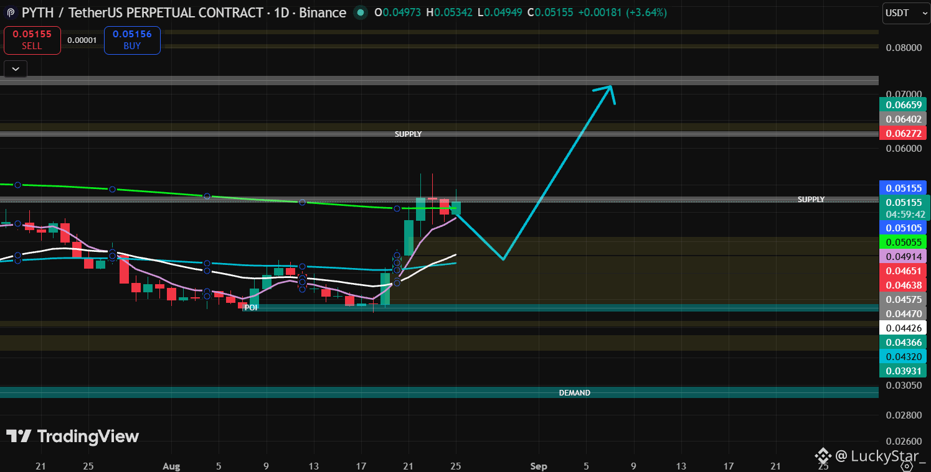Click the PYTH coin logo icon
The width and height of the screenshot is (931, 472).
click(x=11, y=12)
